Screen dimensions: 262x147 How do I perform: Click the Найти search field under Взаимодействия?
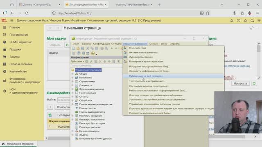[x=64, y=100]
